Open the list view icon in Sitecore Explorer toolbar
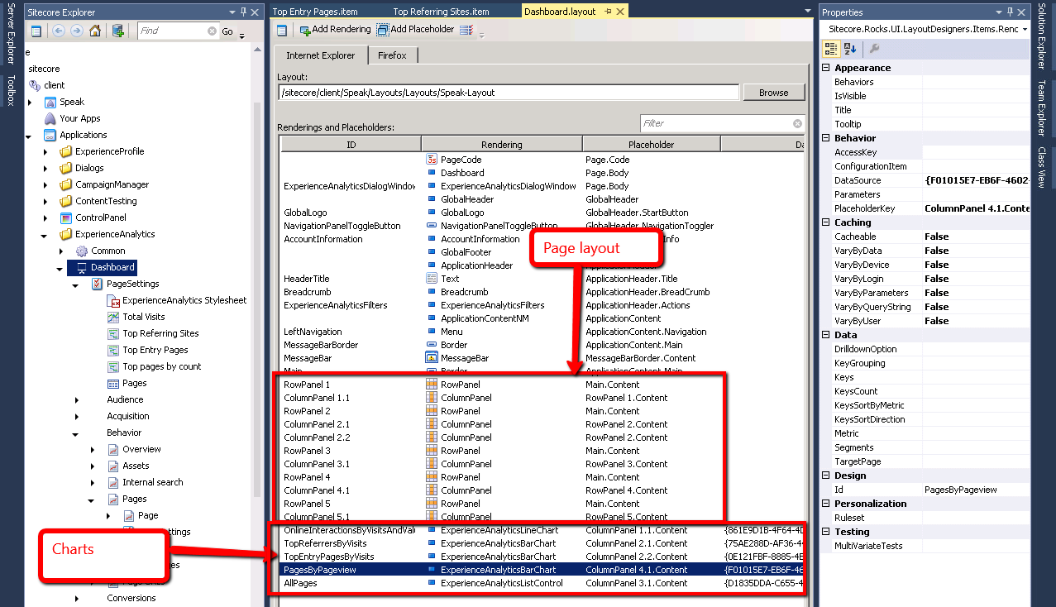The image size is (1056, 607). 36,31
